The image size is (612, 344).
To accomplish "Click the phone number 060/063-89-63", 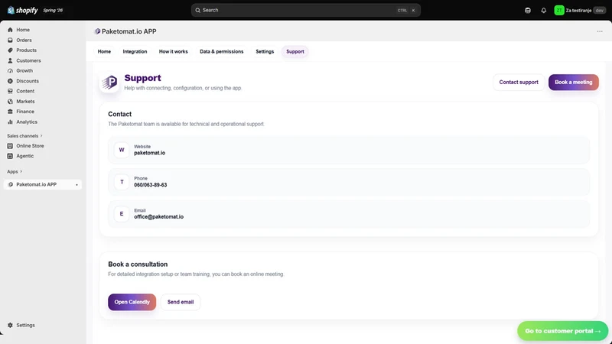I will 150,185.
